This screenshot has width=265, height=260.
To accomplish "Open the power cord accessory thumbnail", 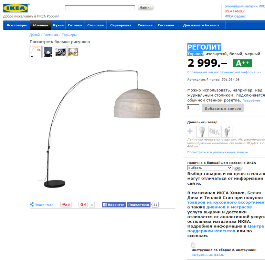I will 227,132.
